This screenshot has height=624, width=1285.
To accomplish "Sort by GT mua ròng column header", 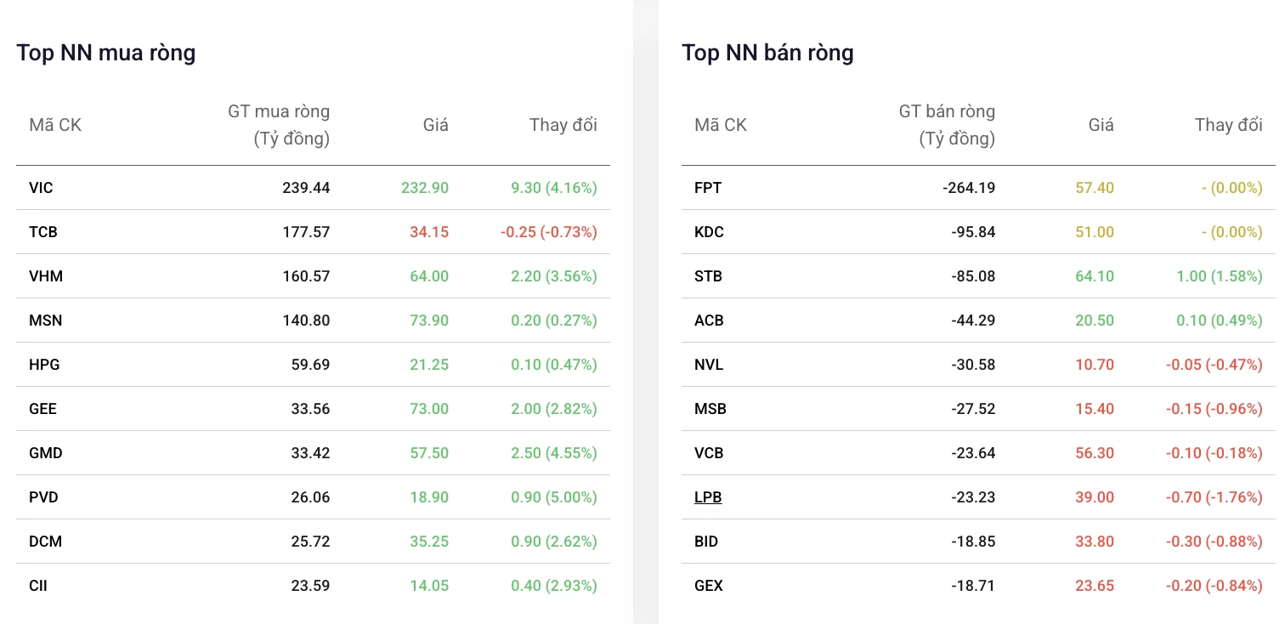I will click(x=279, y=125).
